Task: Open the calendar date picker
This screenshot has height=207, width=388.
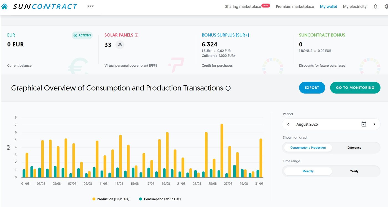Action: coord(364,124)
